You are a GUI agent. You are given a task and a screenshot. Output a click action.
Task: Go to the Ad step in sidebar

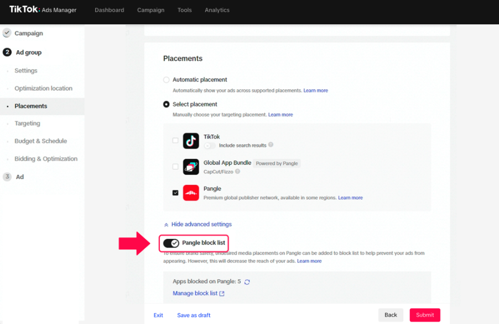pyautogui.click(x=20, y=177)
